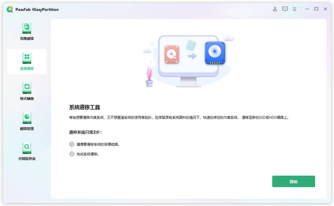The width and height of the screenshot is (334, 206).
Task: Open the 系統遷移 (System Migration) sidebar icon
Action: point(27,58)
